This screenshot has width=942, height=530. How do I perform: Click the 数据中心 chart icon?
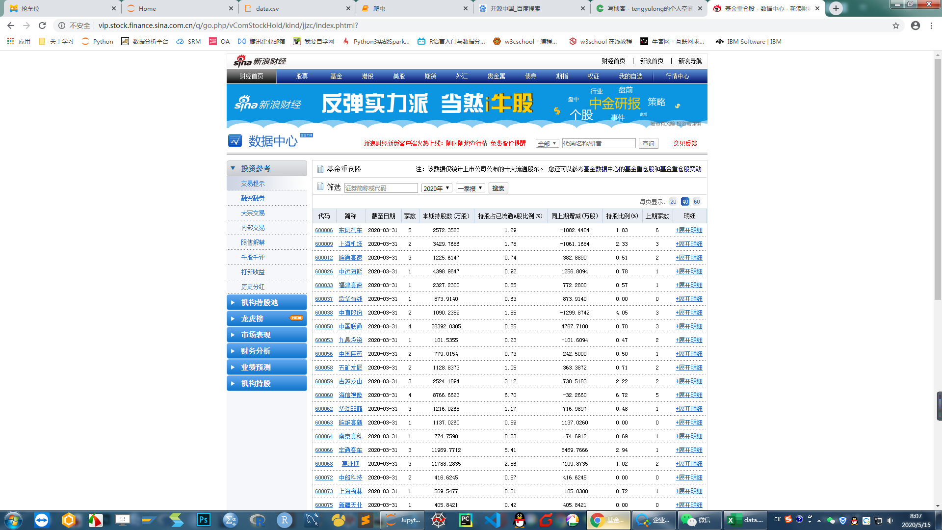235,141
